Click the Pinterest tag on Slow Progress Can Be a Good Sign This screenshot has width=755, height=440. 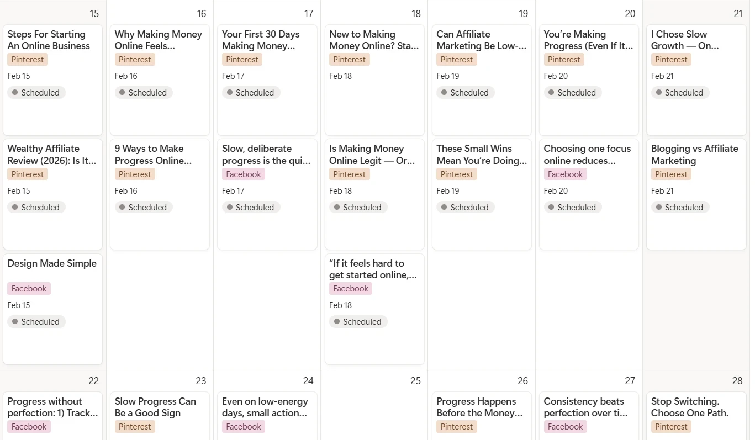pos(135,427)
